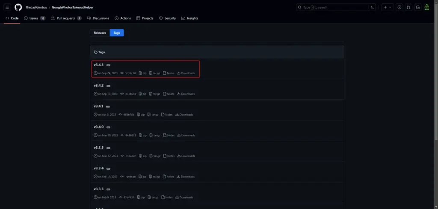The height and width of the screenshot is (209, 438).
Task: Download v3.4.1 tar.gz archive
Action: 153,115
